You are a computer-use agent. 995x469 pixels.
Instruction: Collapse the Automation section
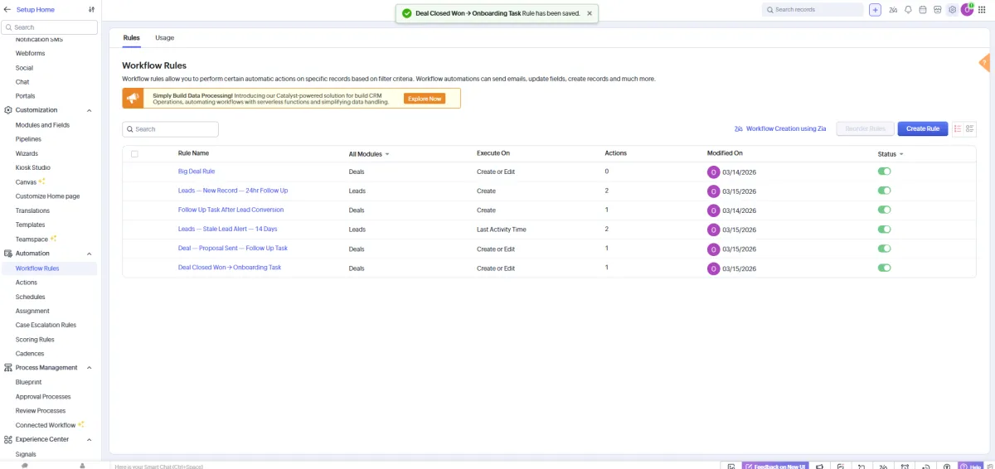click(x=90, y=254)
